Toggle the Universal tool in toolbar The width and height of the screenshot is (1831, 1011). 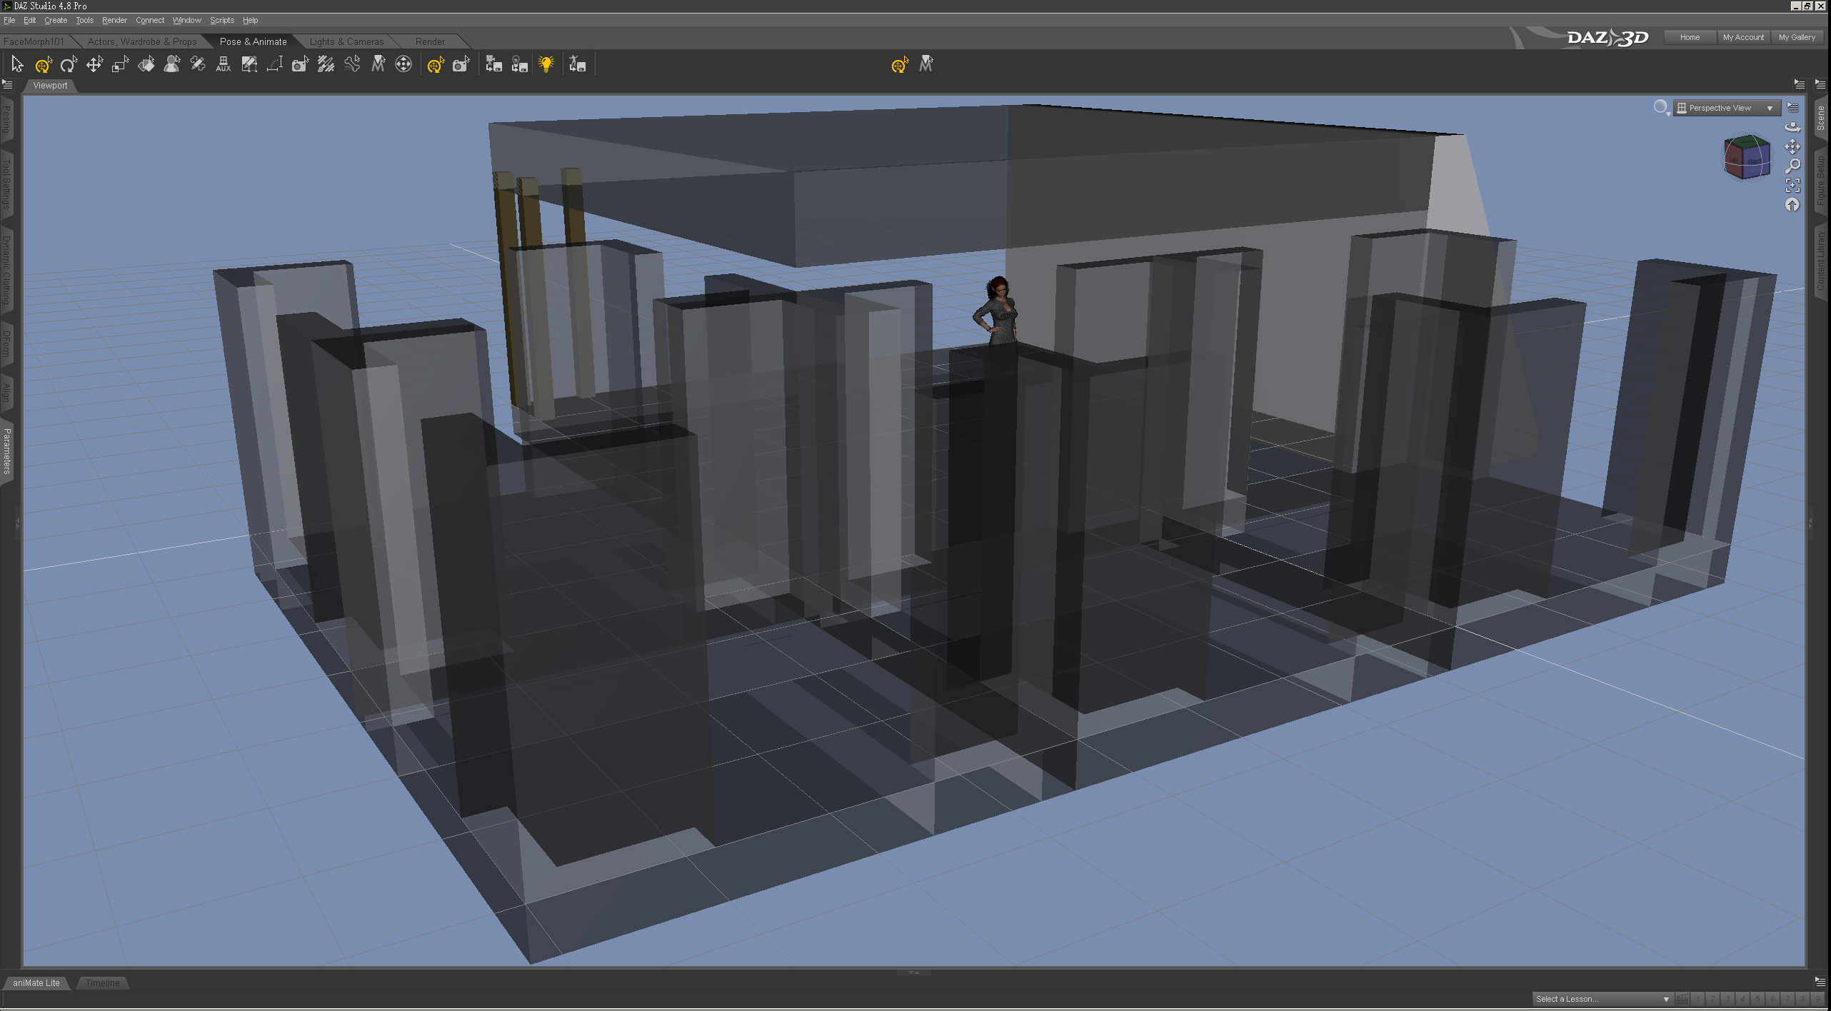(x=43, y=65)
